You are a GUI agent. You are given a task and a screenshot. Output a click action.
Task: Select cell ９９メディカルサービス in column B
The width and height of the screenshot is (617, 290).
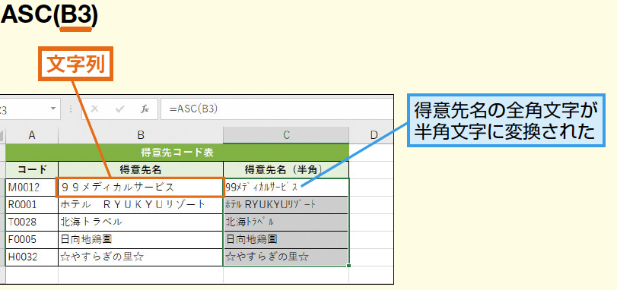coord(141,188)
